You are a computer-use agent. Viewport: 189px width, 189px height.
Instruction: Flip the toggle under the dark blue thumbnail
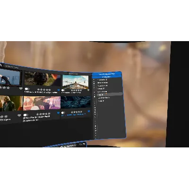63,112
